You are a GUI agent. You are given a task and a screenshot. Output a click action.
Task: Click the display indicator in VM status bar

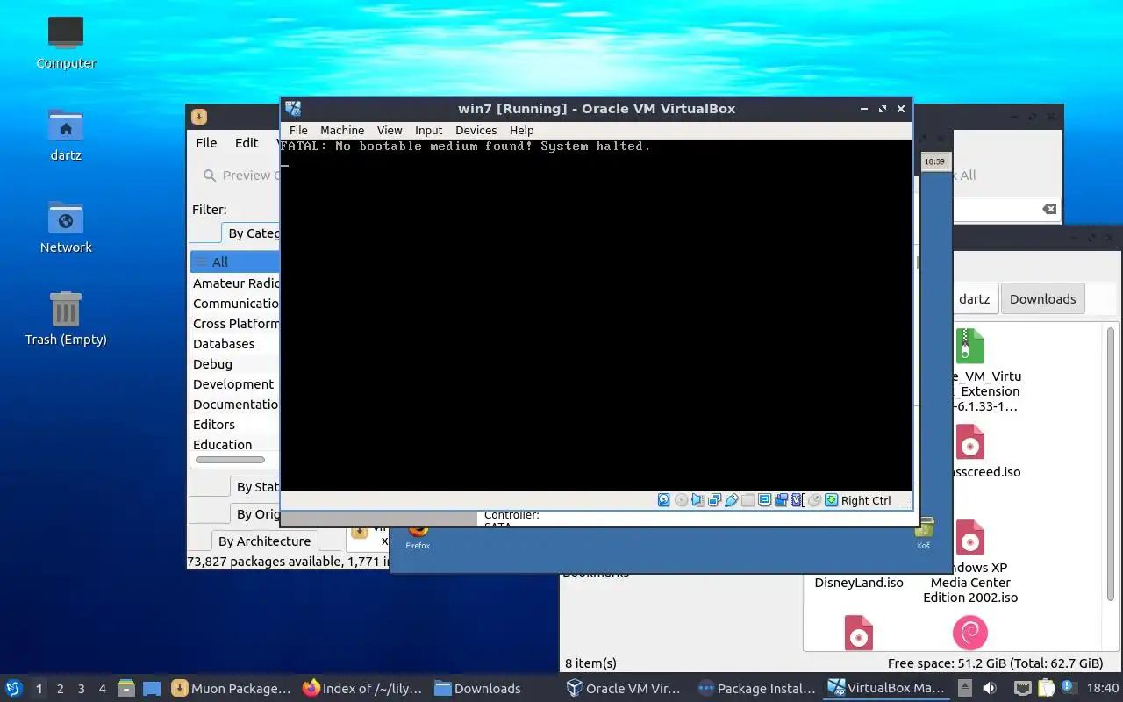coord(764,500)
